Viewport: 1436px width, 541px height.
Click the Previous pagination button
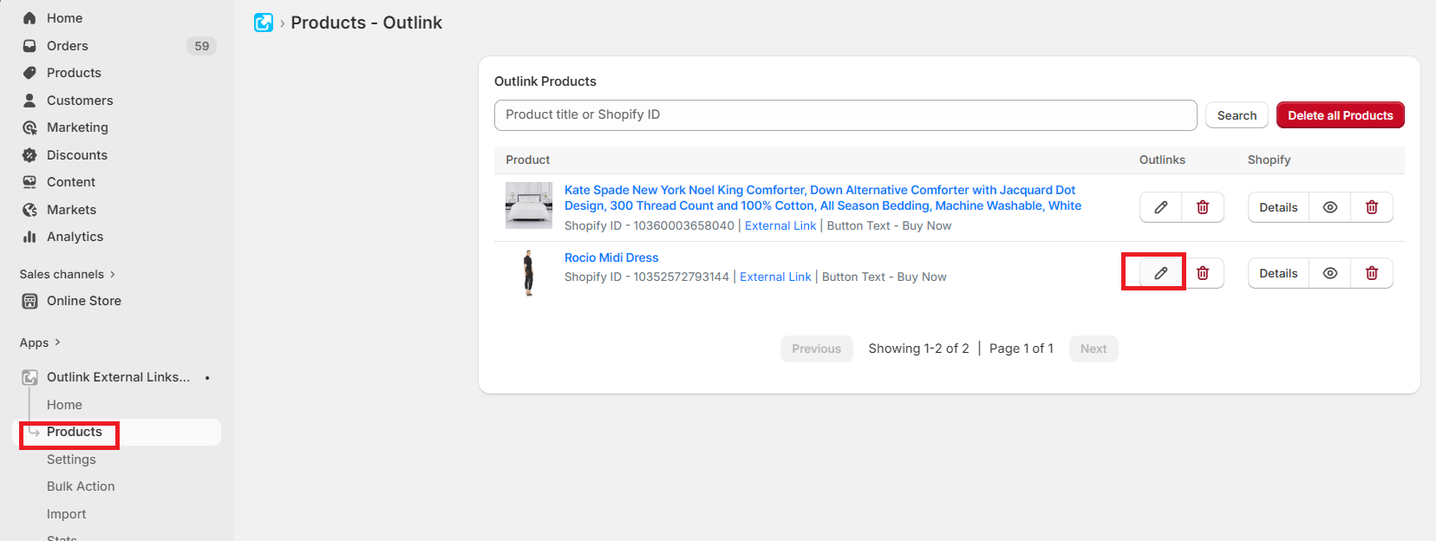tap(816, 349)
